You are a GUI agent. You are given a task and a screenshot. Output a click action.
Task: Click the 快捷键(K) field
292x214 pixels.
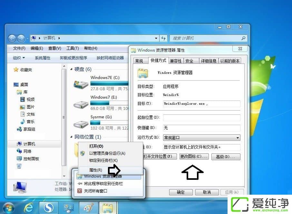point(202,128)
